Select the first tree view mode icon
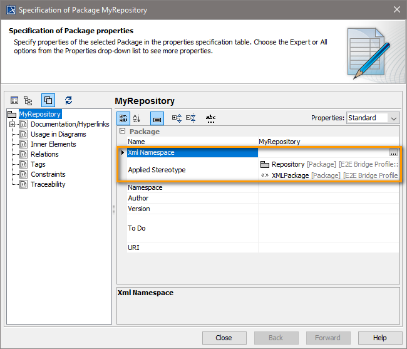The width and height of the screenshot is (407, 349). (x=14, y=100)
